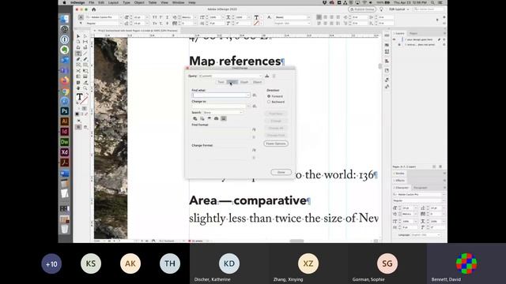Open the Find what history dropdown arrow
506x284 pixels.
247,95
